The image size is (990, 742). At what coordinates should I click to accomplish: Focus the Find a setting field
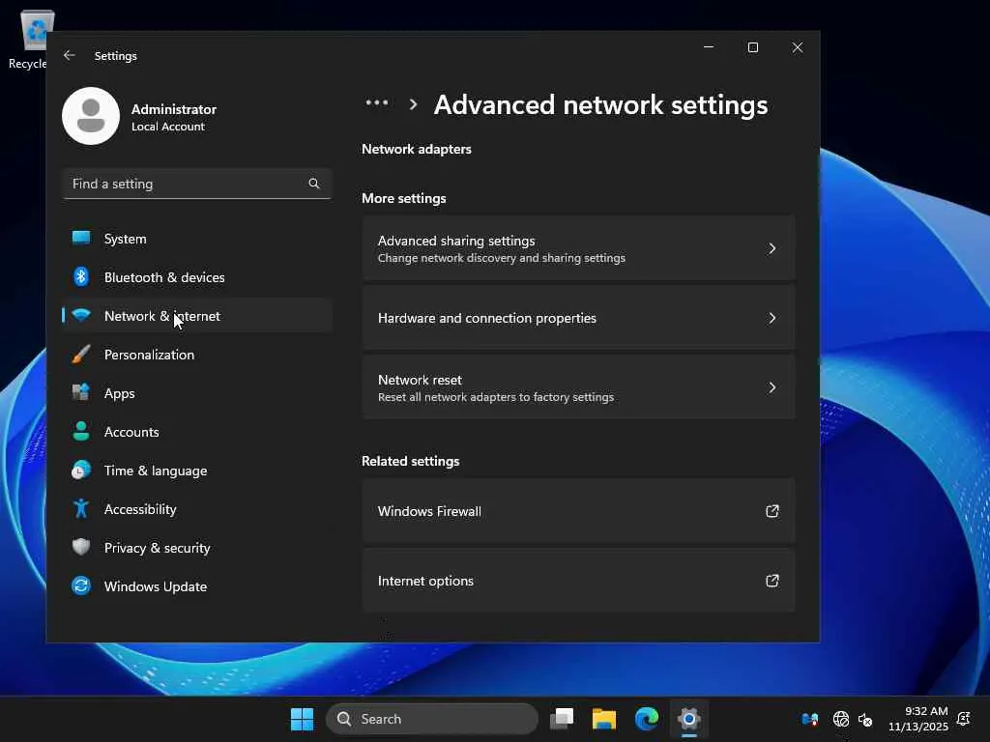[x=197, y=184]
